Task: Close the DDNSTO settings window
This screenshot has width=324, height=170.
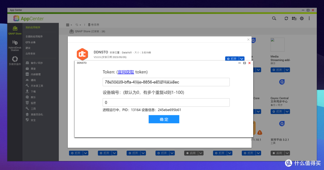Action: 249,63
